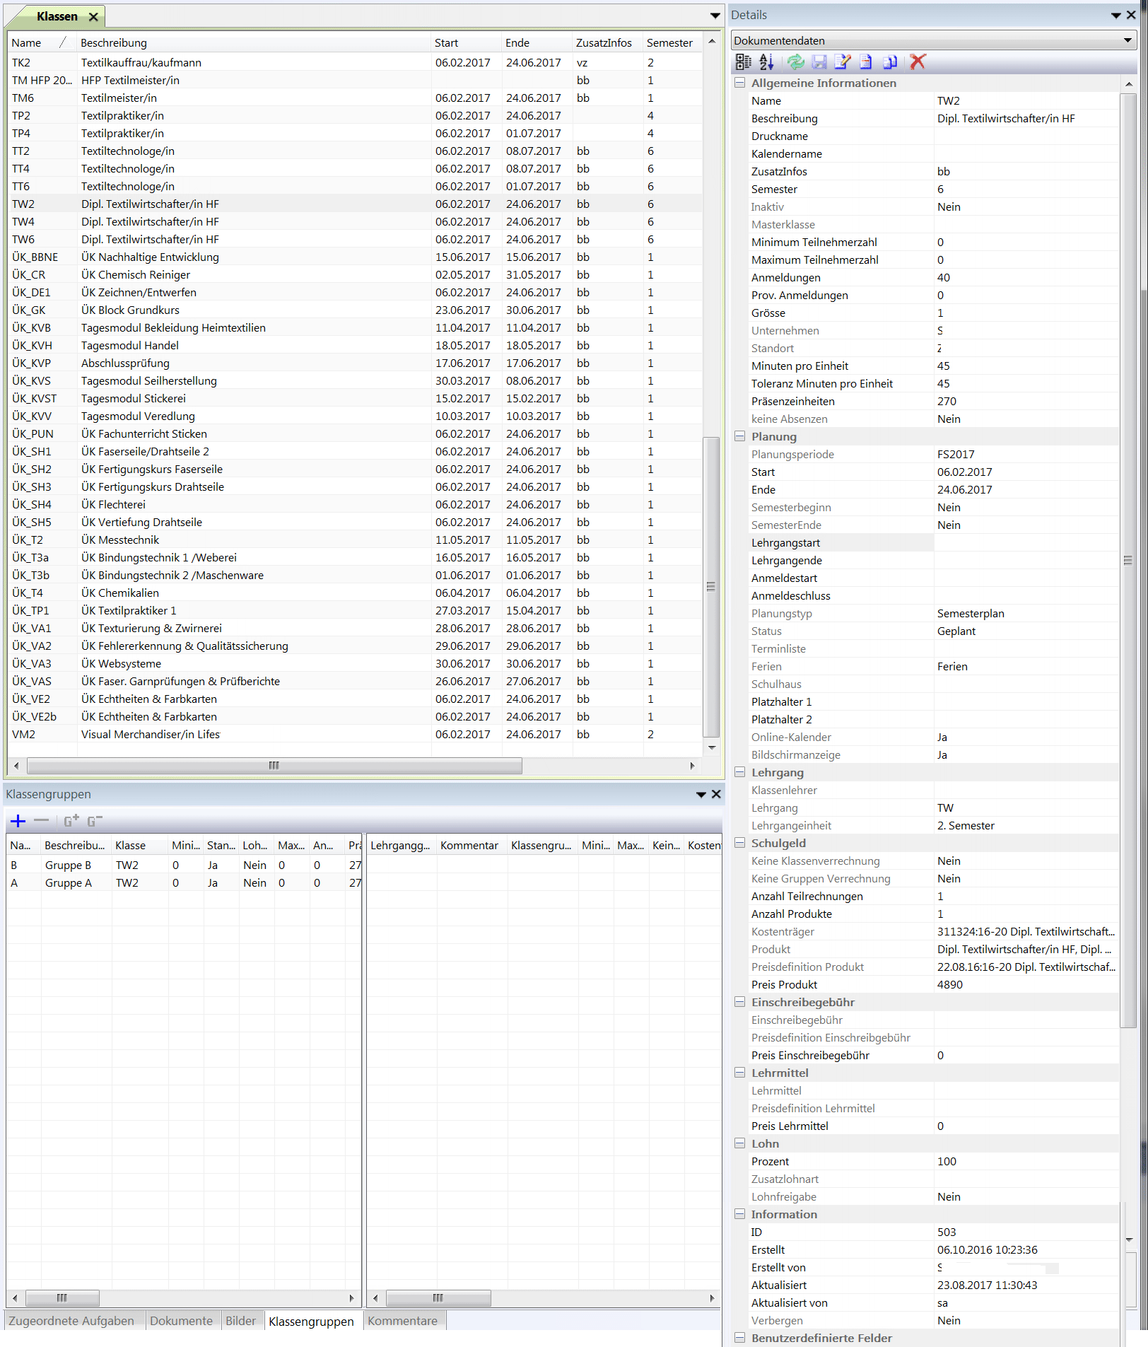Collapse the Schulgeld section
1148x1347 pixels.
(740, 843)
